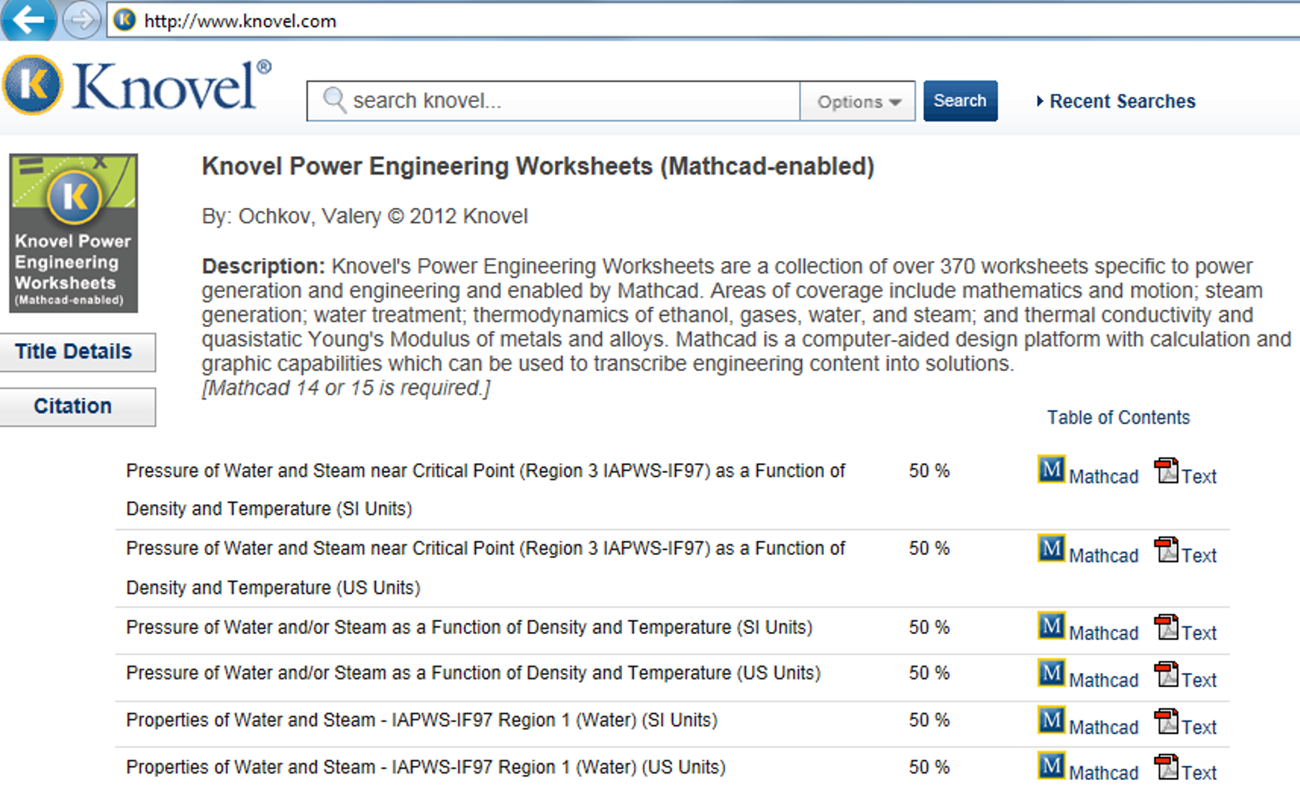Open Text PDF icon for Region 1 Water SI row
The height and width of the screenshot is (788, 1300).
point(1166,722)
